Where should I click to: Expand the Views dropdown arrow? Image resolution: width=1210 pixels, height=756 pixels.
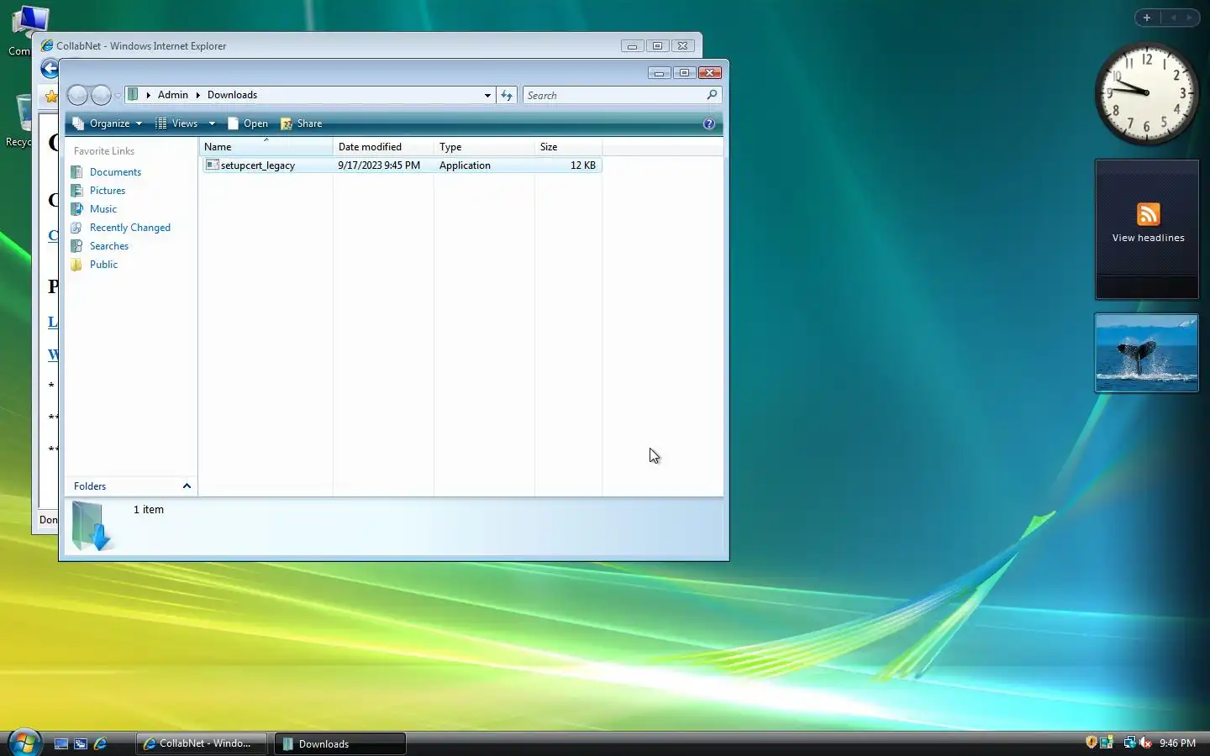[x=212, y=123]
